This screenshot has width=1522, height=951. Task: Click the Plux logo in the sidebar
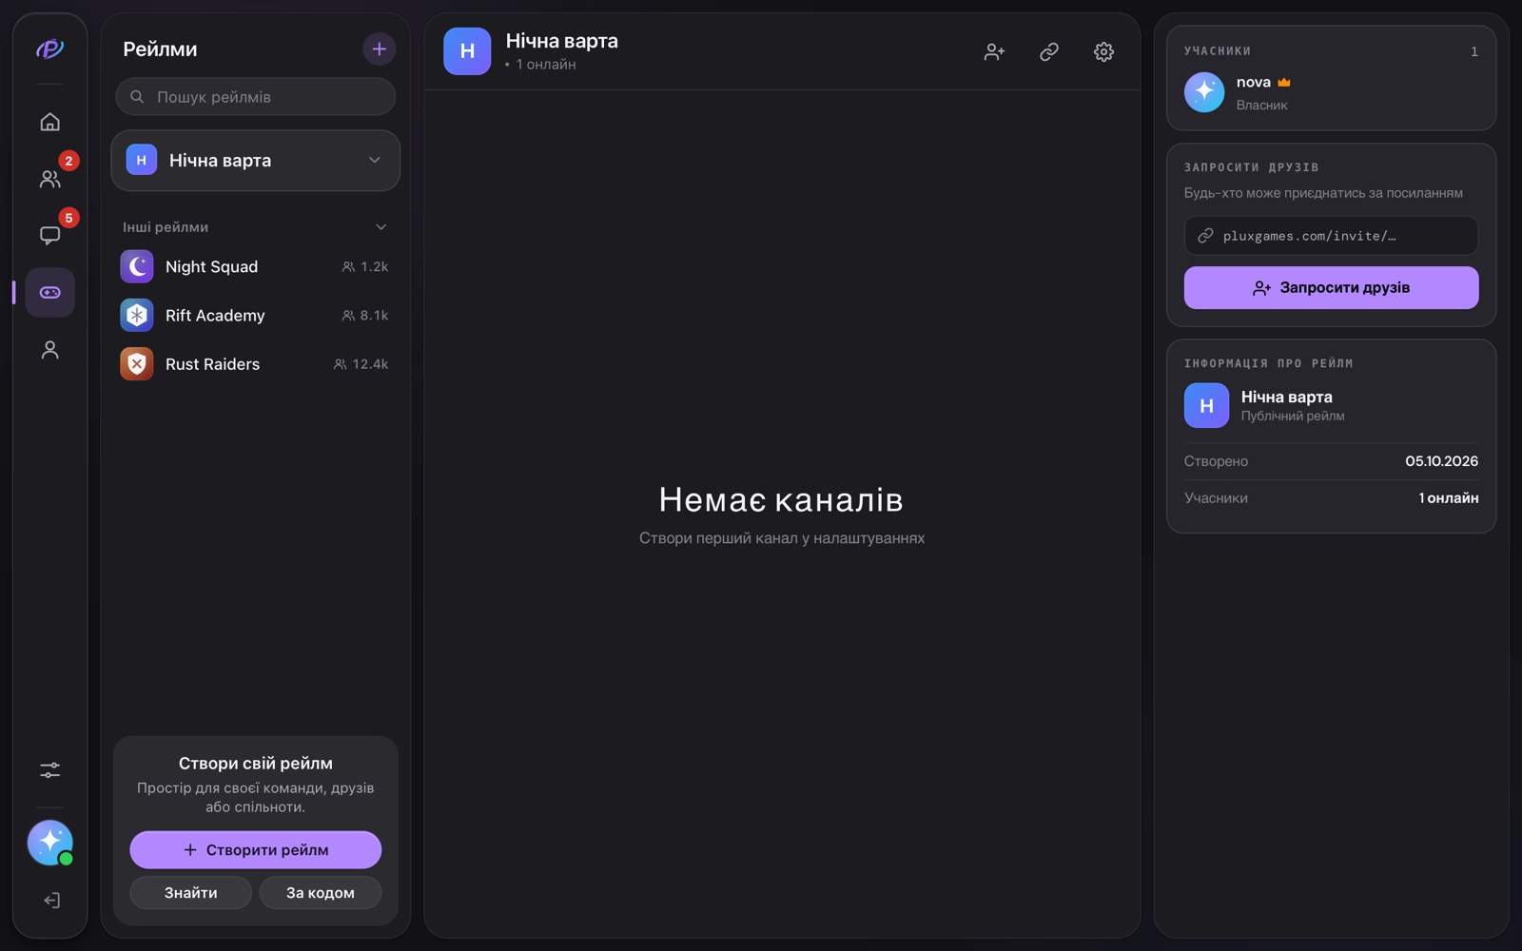tap(49, 49)
